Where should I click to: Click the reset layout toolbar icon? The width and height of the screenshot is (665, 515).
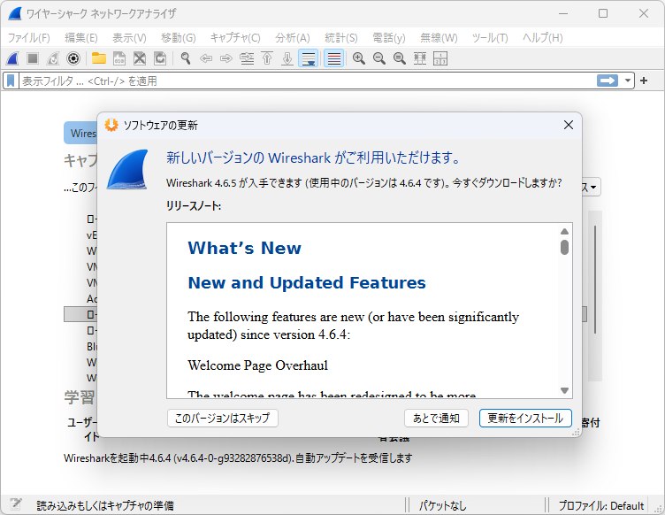click(x=440, y=58)
